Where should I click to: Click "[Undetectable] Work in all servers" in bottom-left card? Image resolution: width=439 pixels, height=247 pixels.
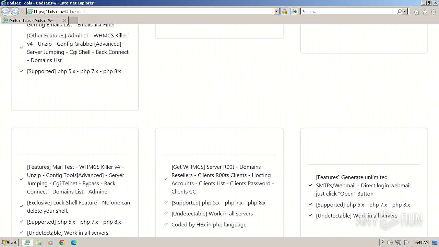68,233
